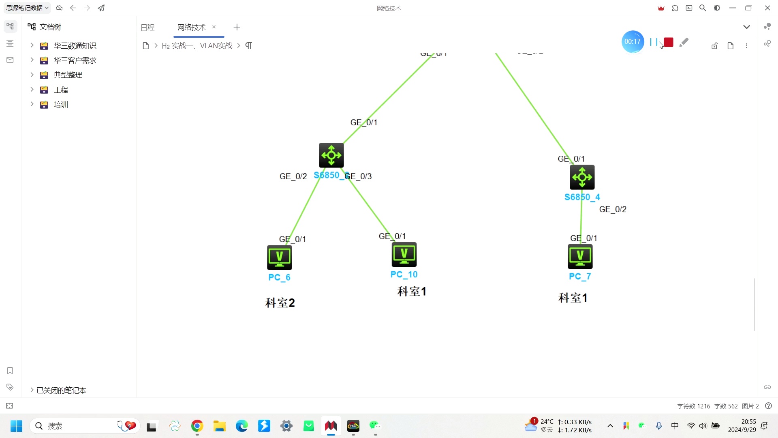Expand the 已关闭的笔记本 section
This screenshot has width=778, height=438.
click(32, 390)
